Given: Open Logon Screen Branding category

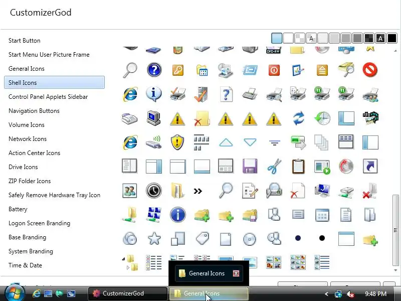Looking at the screenshot, I should tap(39, 223).
